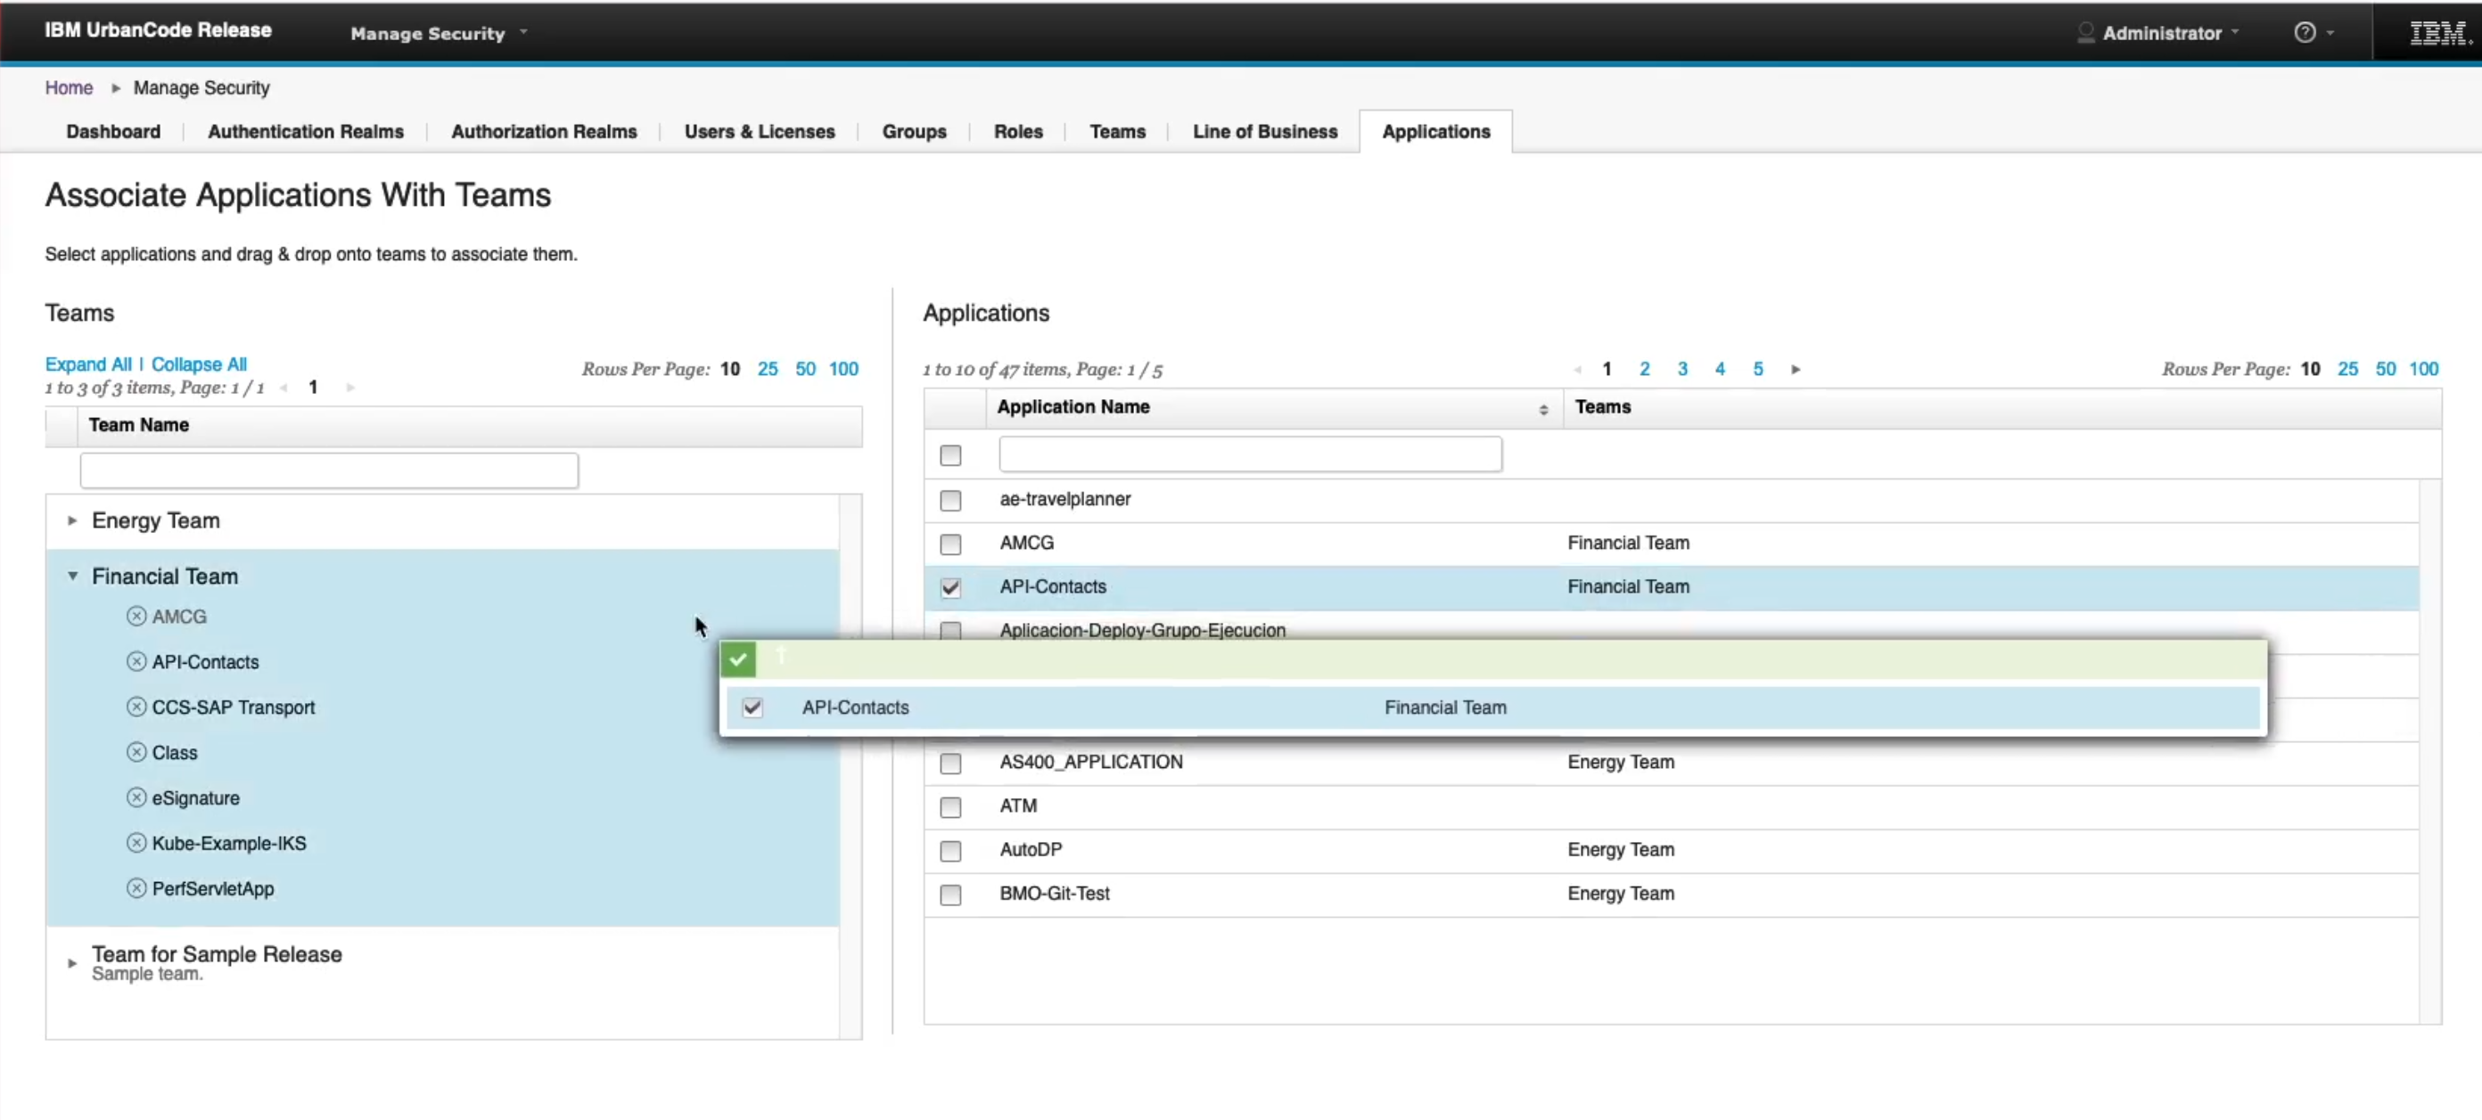The image size is (2482, 1120).
Task: Remove PerfServletApp from Financial Team
Action: [x=136, y=888]
